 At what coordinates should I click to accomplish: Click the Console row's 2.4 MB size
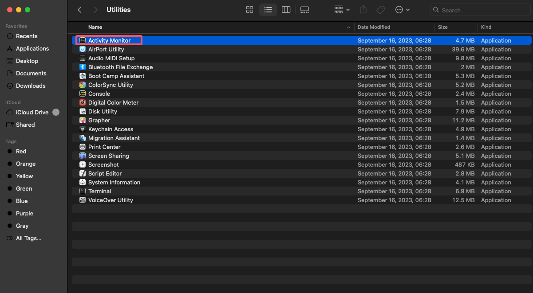[x=465, y=94]
